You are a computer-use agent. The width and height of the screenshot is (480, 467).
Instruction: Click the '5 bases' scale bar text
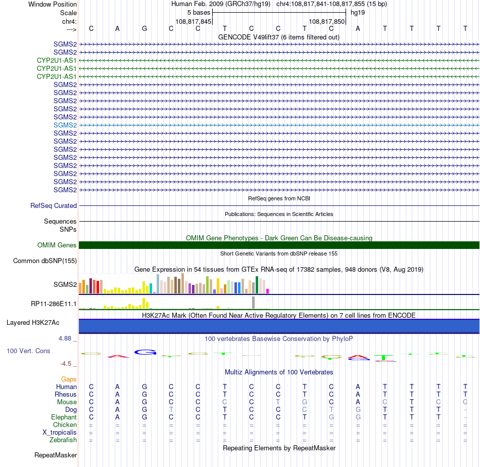(x=199, y=13)
